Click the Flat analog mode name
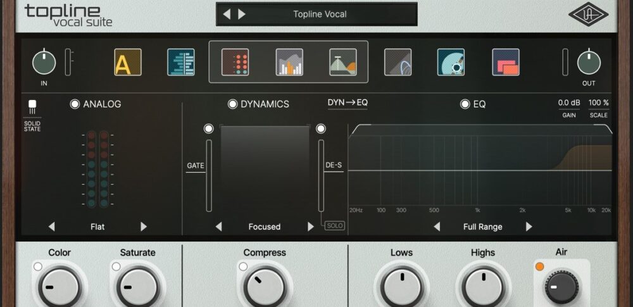The image size is (633, 307). pyautogui.click(x=97, y=227)
